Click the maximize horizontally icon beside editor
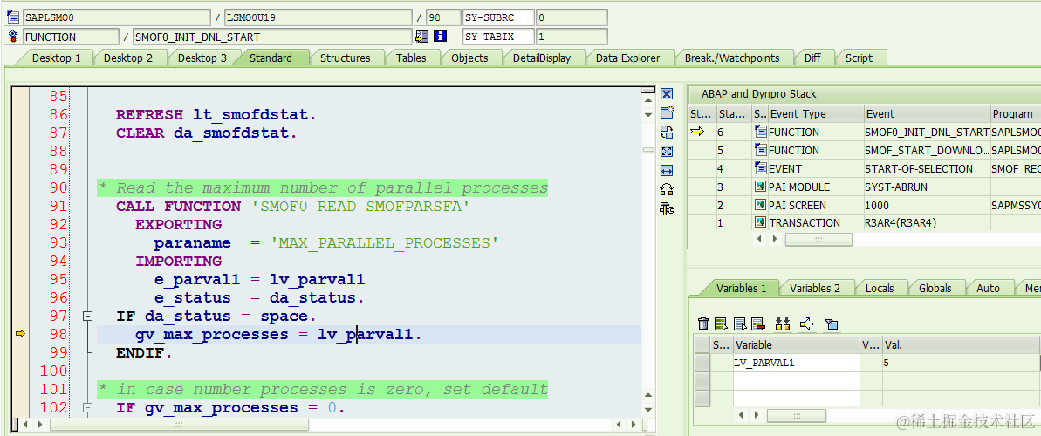 (x=668, y=171)
